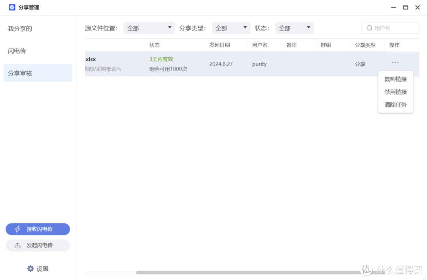Click the 接收闪电传 lightning icon button
Viewport: 427px width, 280px height.
coord(17,229)
